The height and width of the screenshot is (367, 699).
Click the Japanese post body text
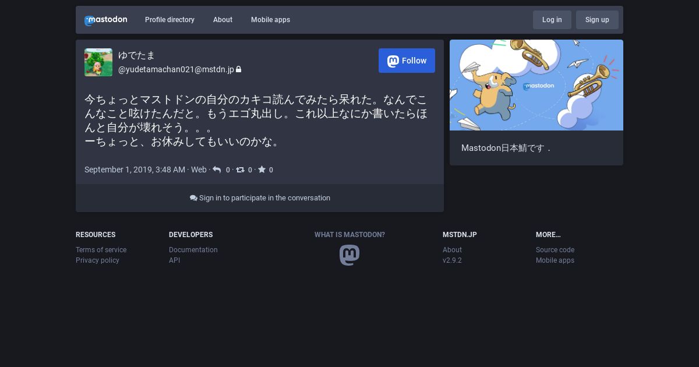pyautogui.click(x=256, y=120)
